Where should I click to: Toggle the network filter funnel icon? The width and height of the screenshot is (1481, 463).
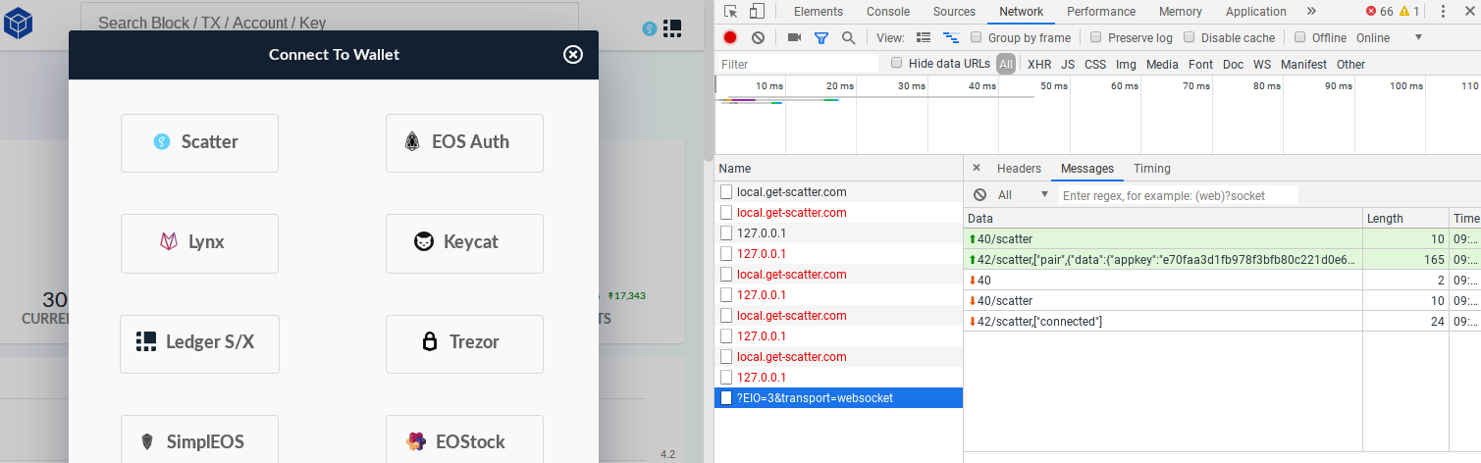point(821,37)
